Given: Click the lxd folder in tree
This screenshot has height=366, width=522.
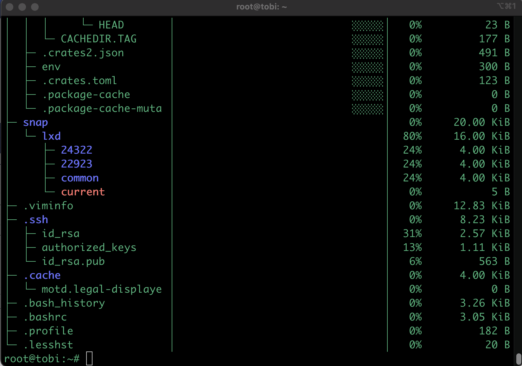Looking at the screenshot, I should [51, 136].
